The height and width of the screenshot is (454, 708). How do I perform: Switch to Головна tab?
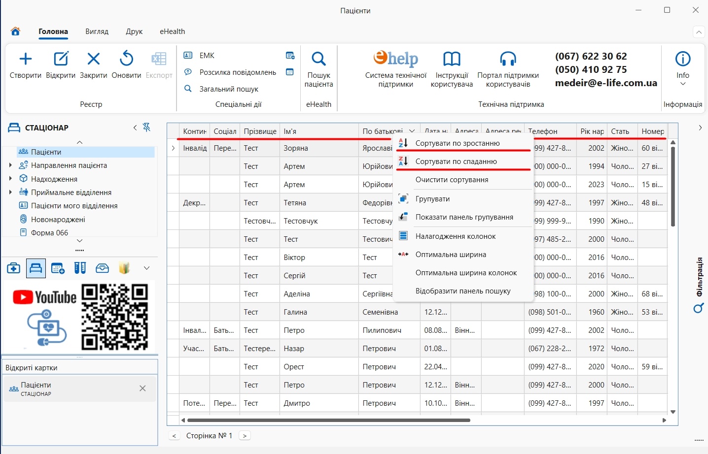pyautogui.click(x=53, y=32)
